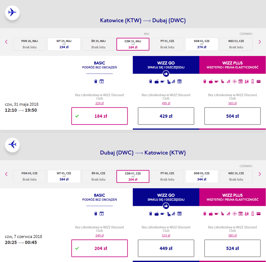Click outbound WIZZ PLUS calendar '30' icon

pyautogui.click(x=241, y=82)
